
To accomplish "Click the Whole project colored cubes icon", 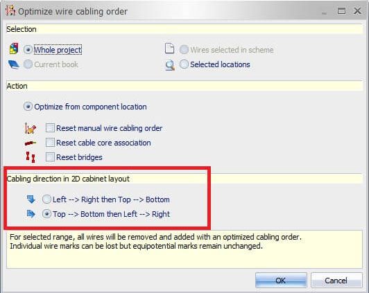I will tap(14, 48).
